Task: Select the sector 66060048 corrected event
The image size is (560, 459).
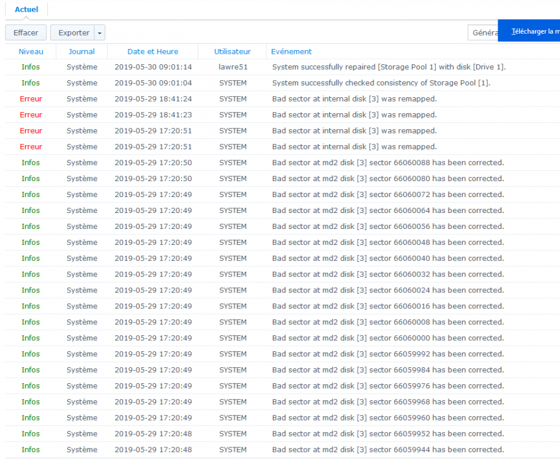Action: point(283,242)
